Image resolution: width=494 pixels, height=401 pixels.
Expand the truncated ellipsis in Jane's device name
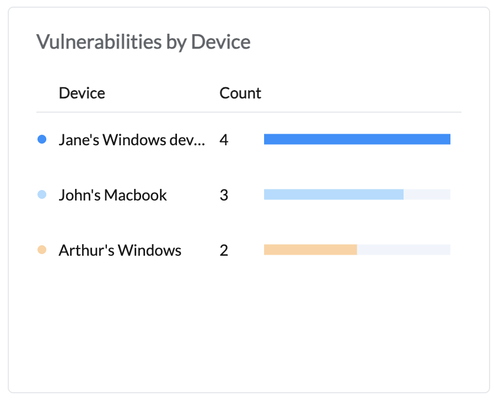tap(200, 141)
